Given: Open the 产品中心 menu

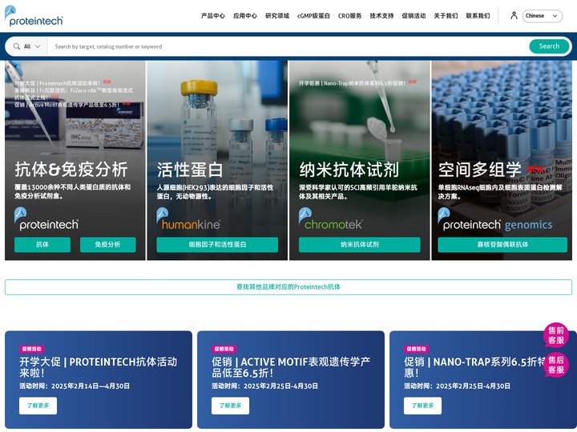Looking at the screenshot, I should click(x=212, y=16).
